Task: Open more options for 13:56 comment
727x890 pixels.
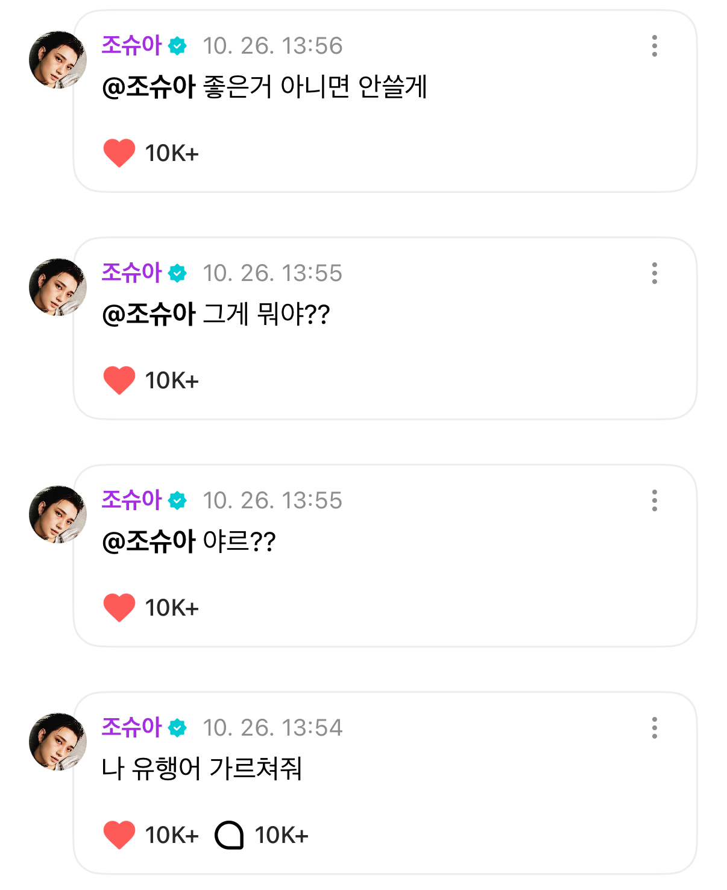Action: point(654,46)
